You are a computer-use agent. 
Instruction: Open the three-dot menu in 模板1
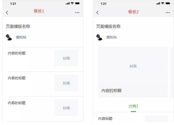pos(77,13)
